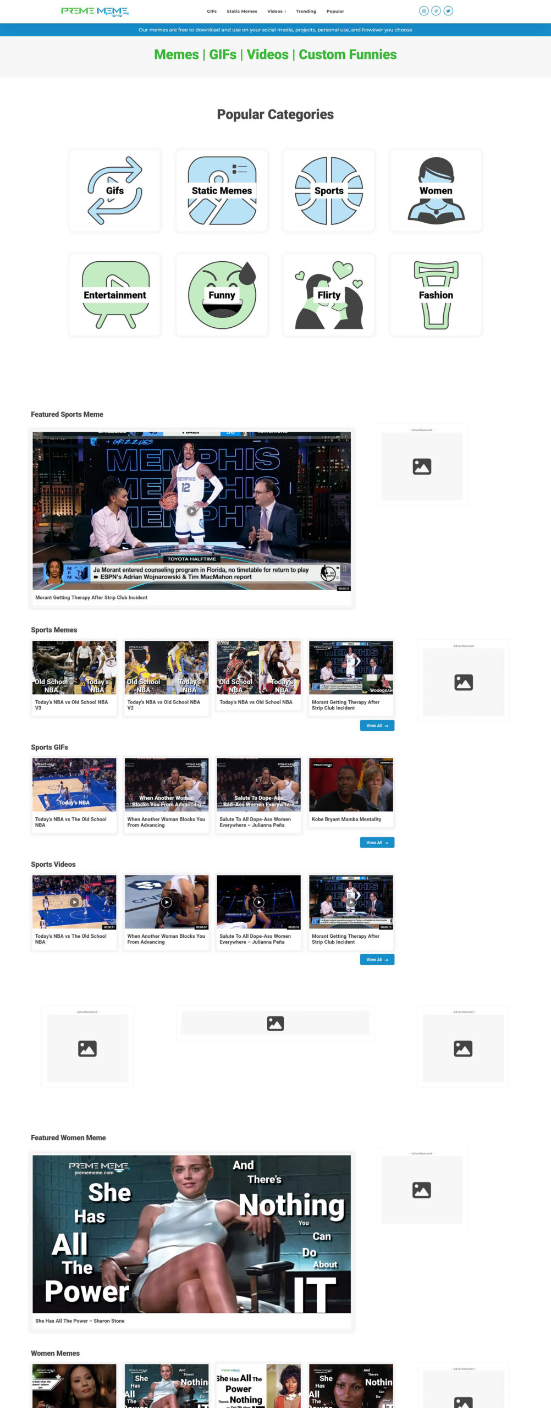
Task: Open the featured Sharon Stone meme image
Action: pos(191,1234)
